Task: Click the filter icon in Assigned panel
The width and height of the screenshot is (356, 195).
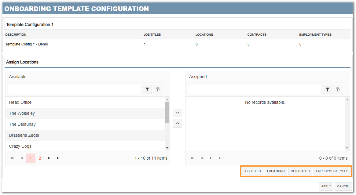Action: coord(327,89)
